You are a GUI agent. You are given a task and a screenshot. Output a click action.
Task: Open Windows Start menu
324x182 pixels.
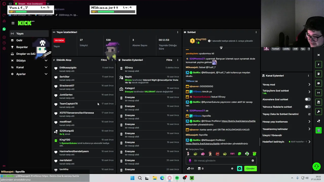(132, 178)
